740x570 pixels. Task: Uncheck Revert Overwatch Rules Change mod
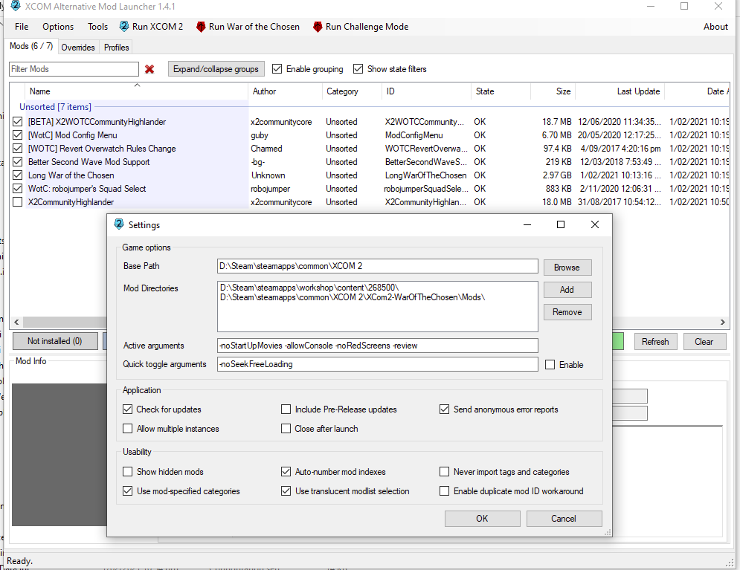[17, 149]
